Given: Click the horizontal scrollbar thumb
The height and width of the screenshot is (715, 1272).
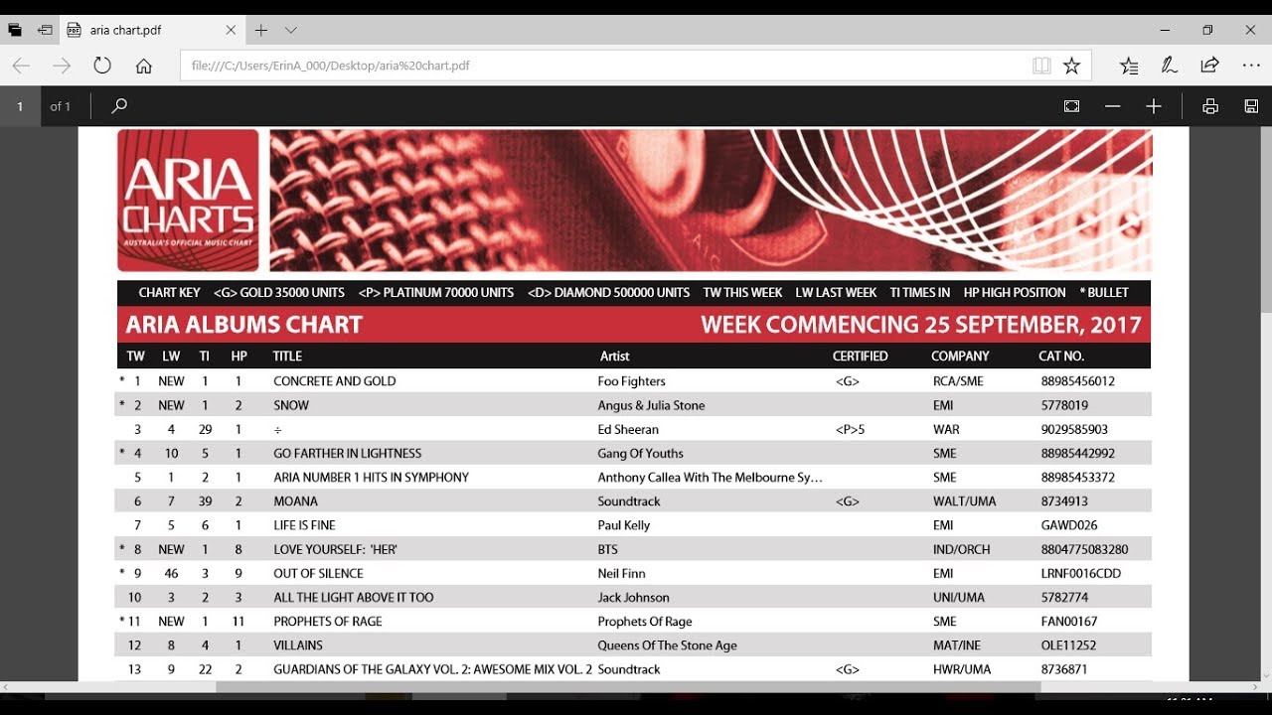Looking at the screenshot, I should click(x=628, y=686).
